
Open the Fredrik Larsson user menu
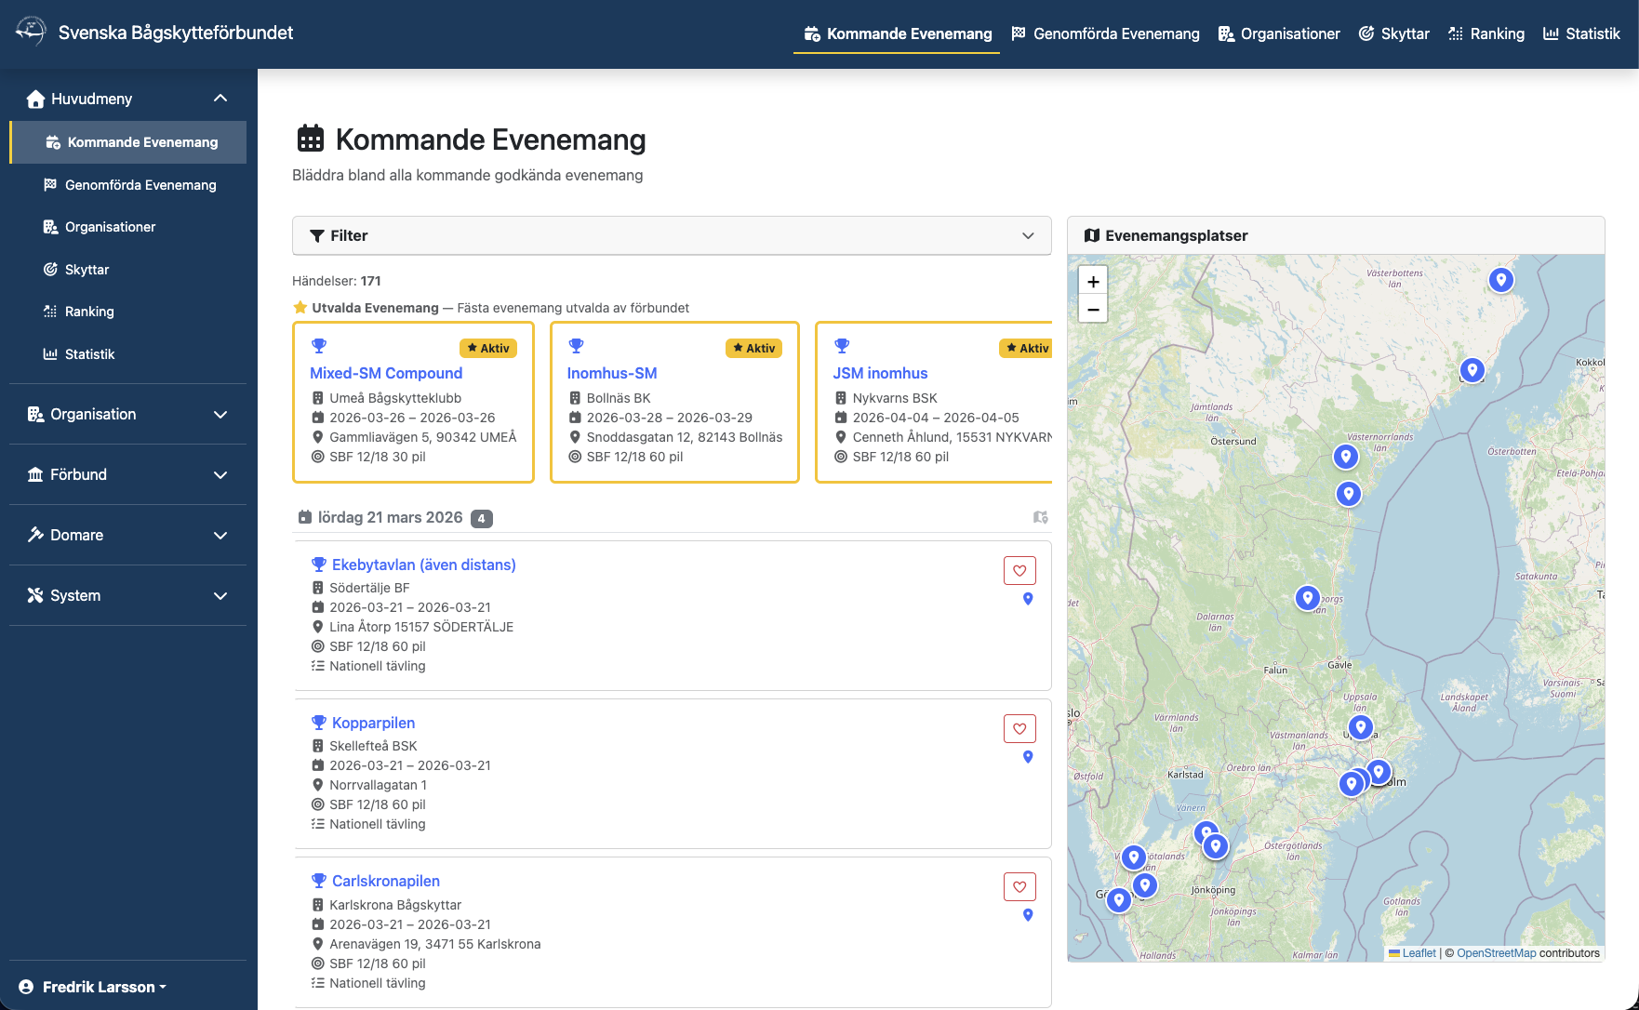pos(93,987)
